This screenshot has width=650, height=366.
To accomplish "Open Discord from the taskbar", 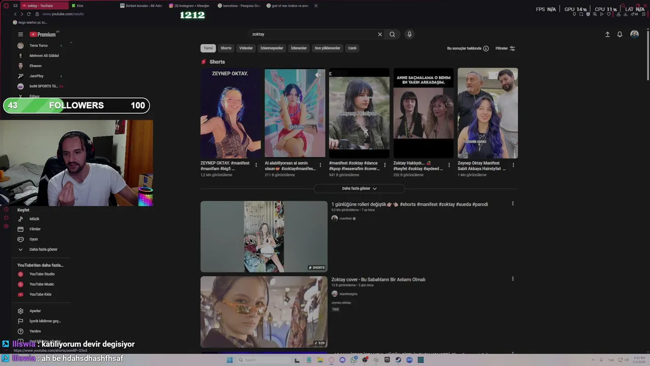I will tap(342, 360).
